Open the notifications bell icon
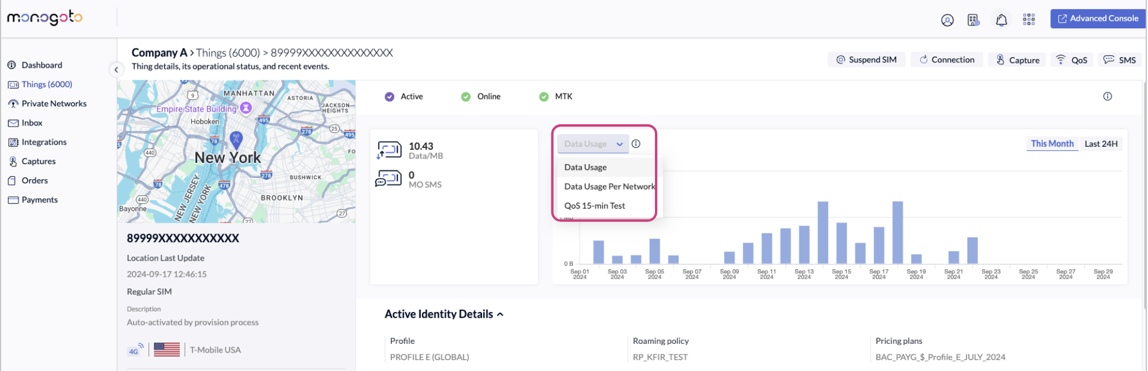 click(x=1001, y=20)
